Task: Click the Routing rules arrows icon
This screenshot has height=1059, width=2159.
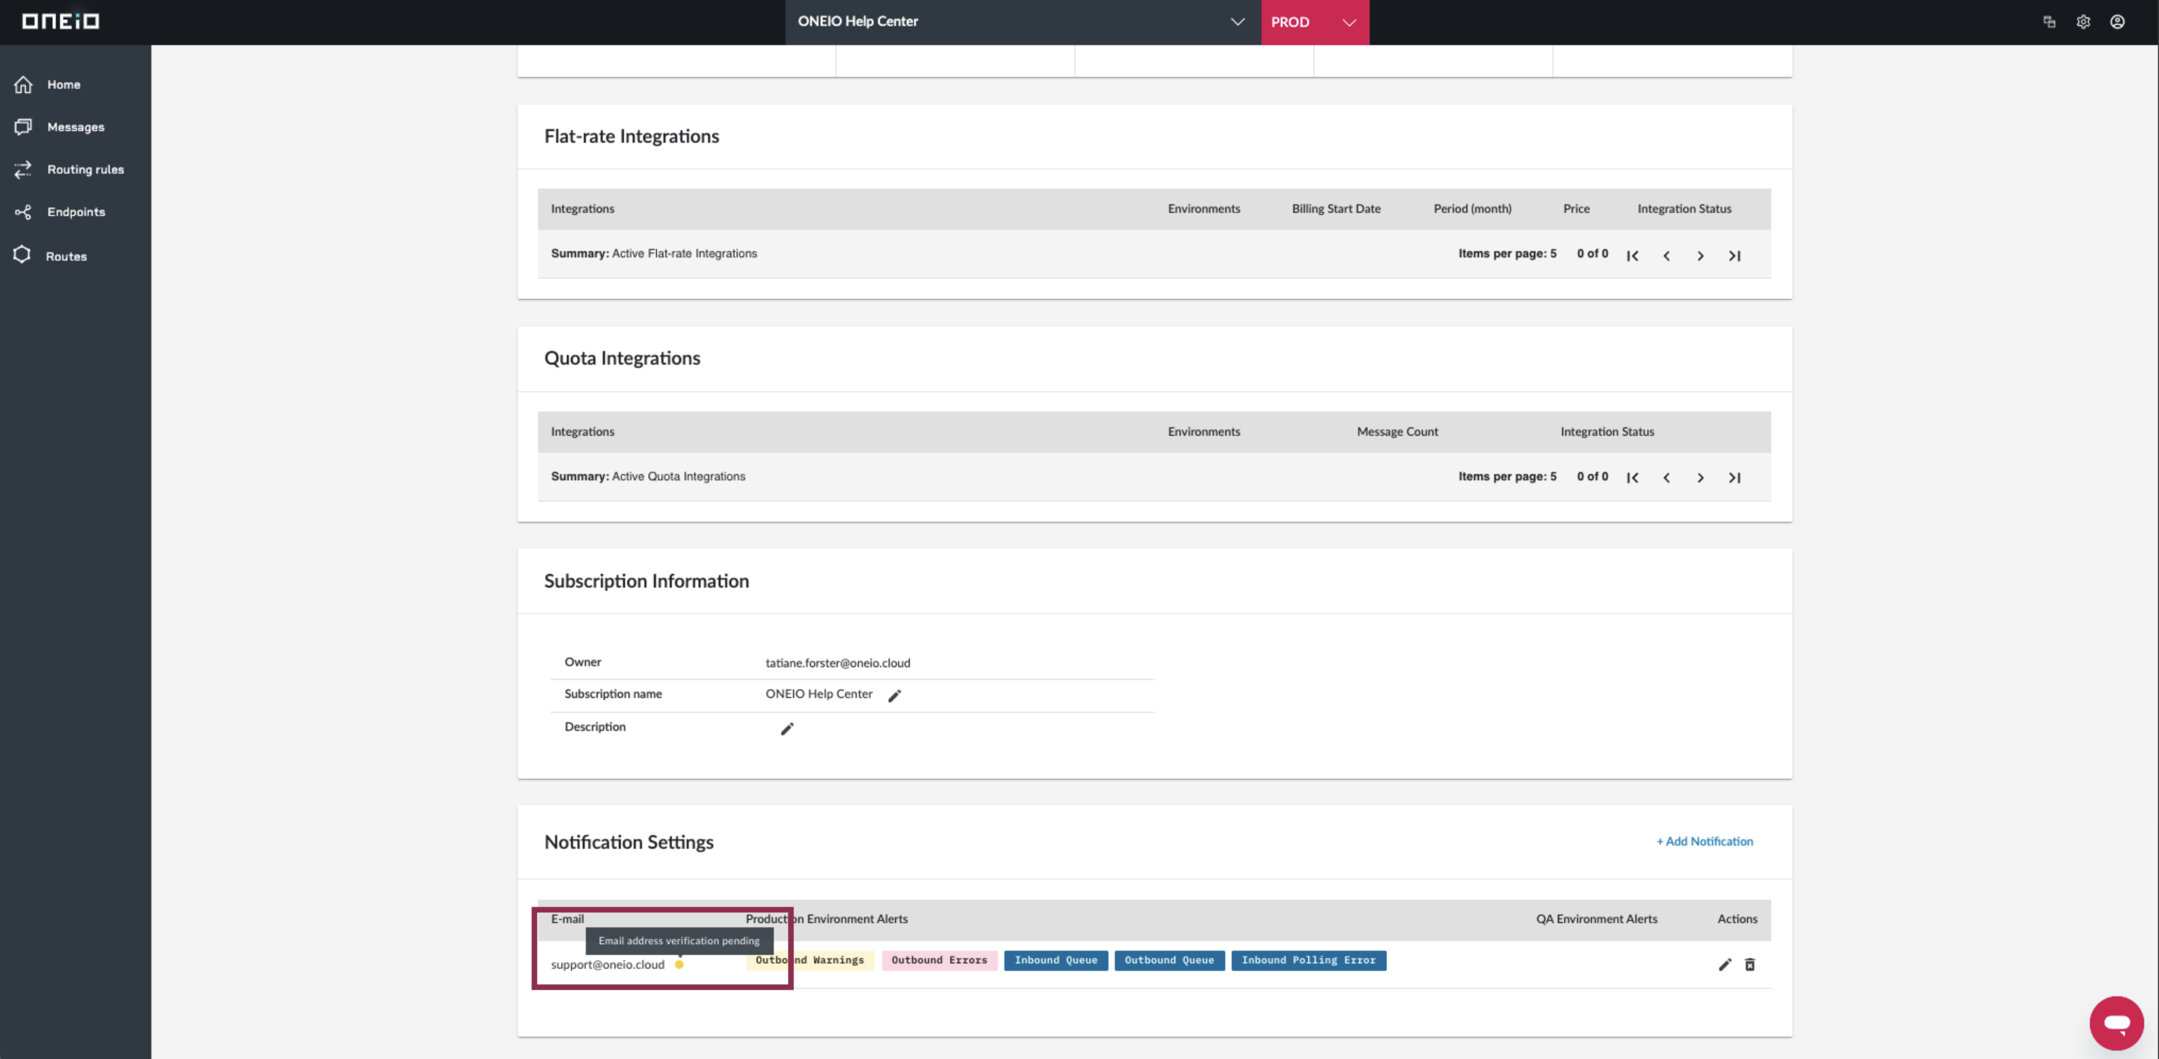Action: click(x=23, y=169)
